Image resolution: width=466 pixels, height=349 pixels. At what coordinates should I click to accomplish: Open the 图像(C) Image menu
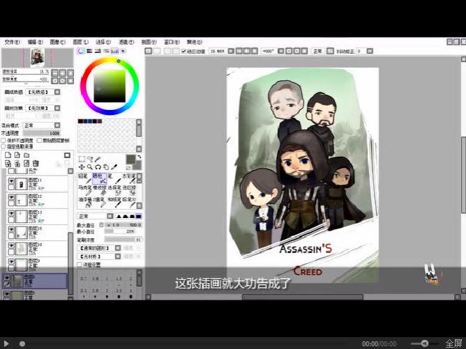pyautogui.click(x=58, y=42)
